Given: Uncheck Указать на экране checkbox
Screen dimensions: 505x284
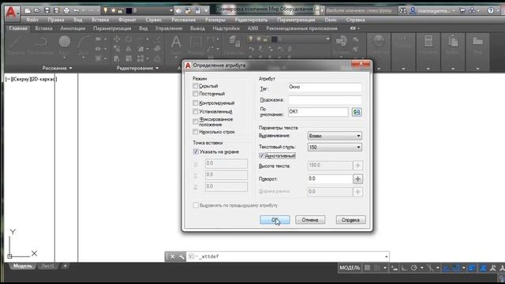Looking at the screenshot, I should [x=196, y=151].
